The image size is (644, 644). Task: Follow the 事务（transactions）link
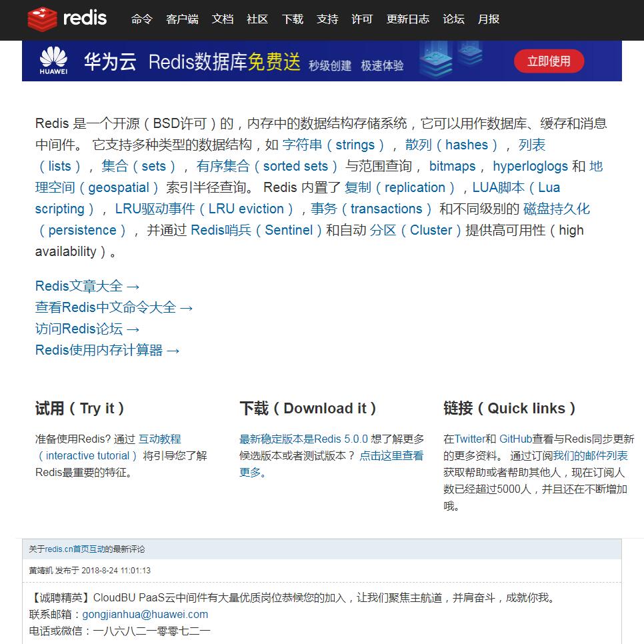click(x=371, y=209)
